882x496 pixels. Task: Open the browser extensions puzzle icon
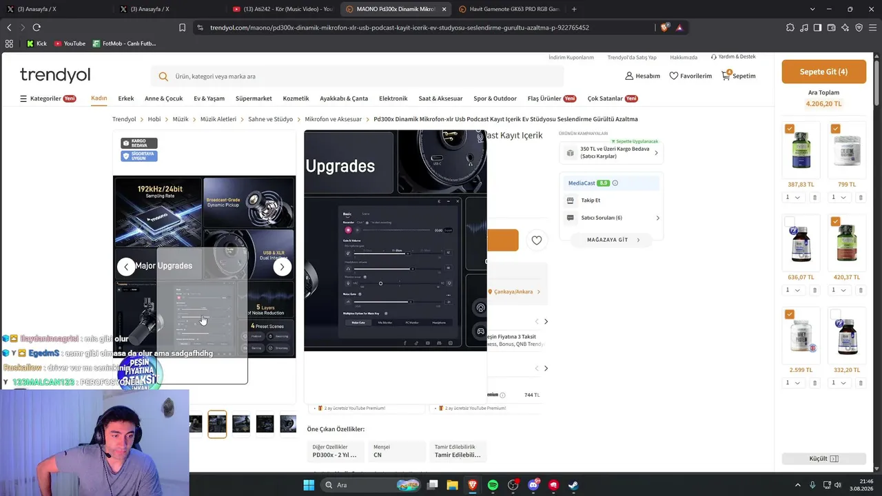click(790, 28)
